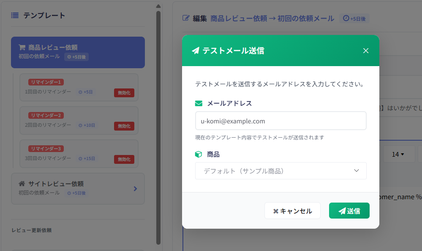Screen dimensions: 422x251
Task: Click the house icon in サイトレビュー依頼
Action: click(x=22, y=184)
